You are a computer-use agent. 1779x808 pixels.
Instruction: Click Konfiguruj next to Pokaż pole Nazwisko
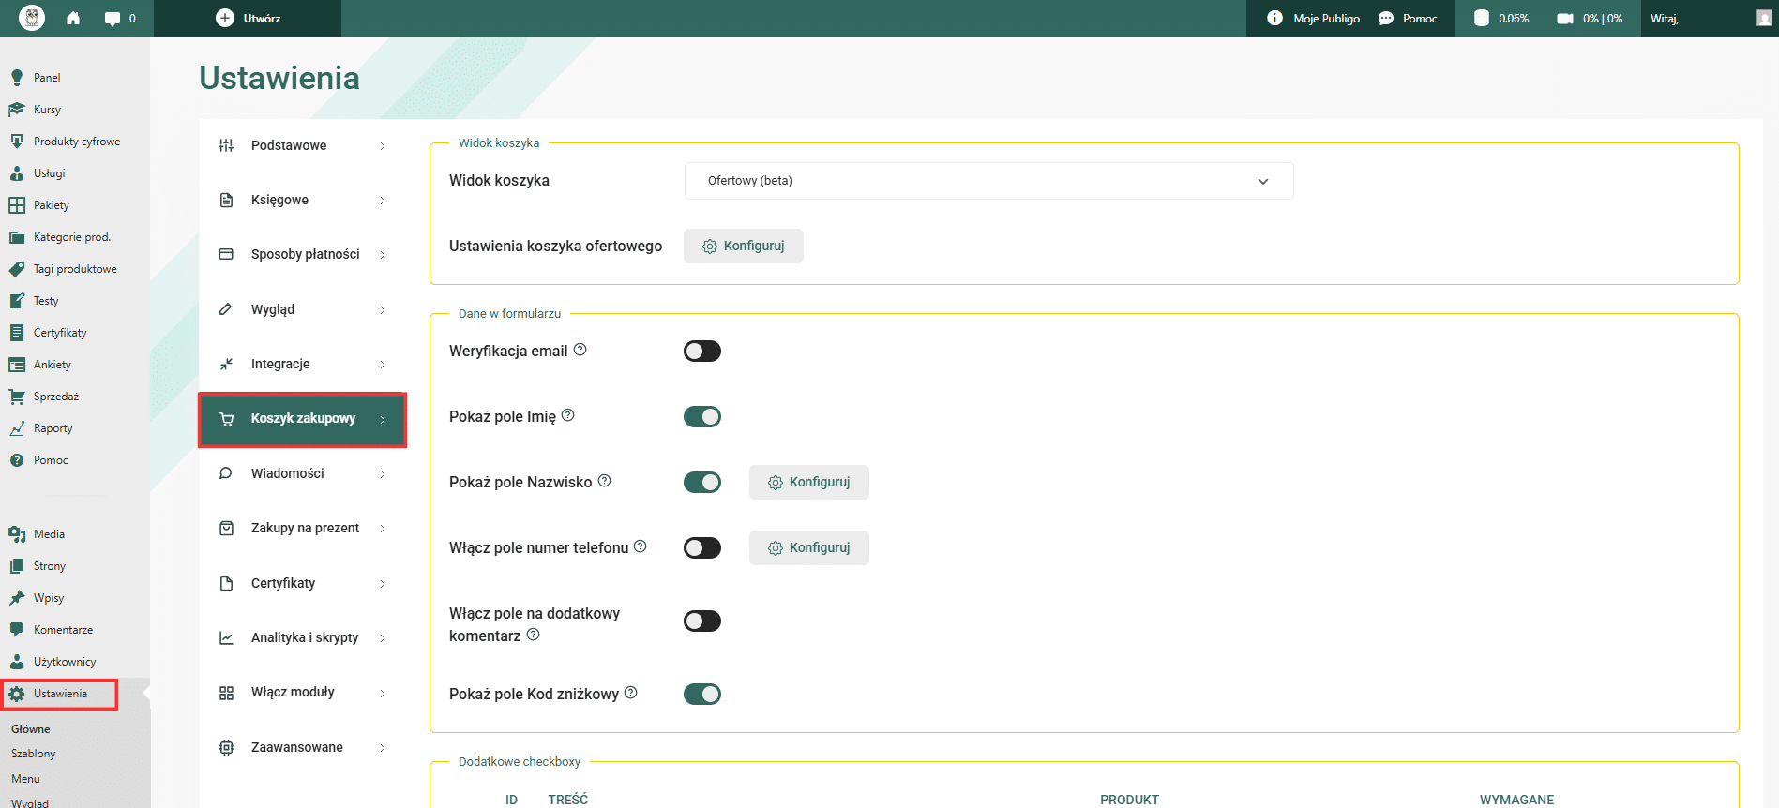coord(809,482)
